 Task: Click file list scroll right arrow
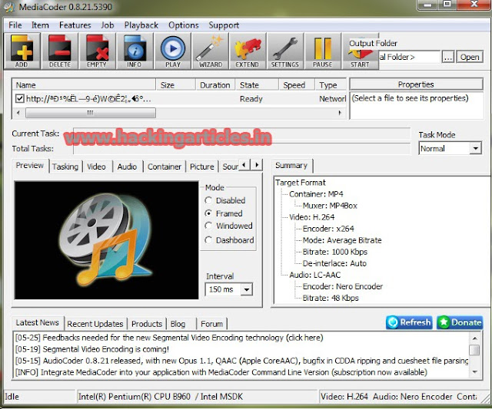340,113
